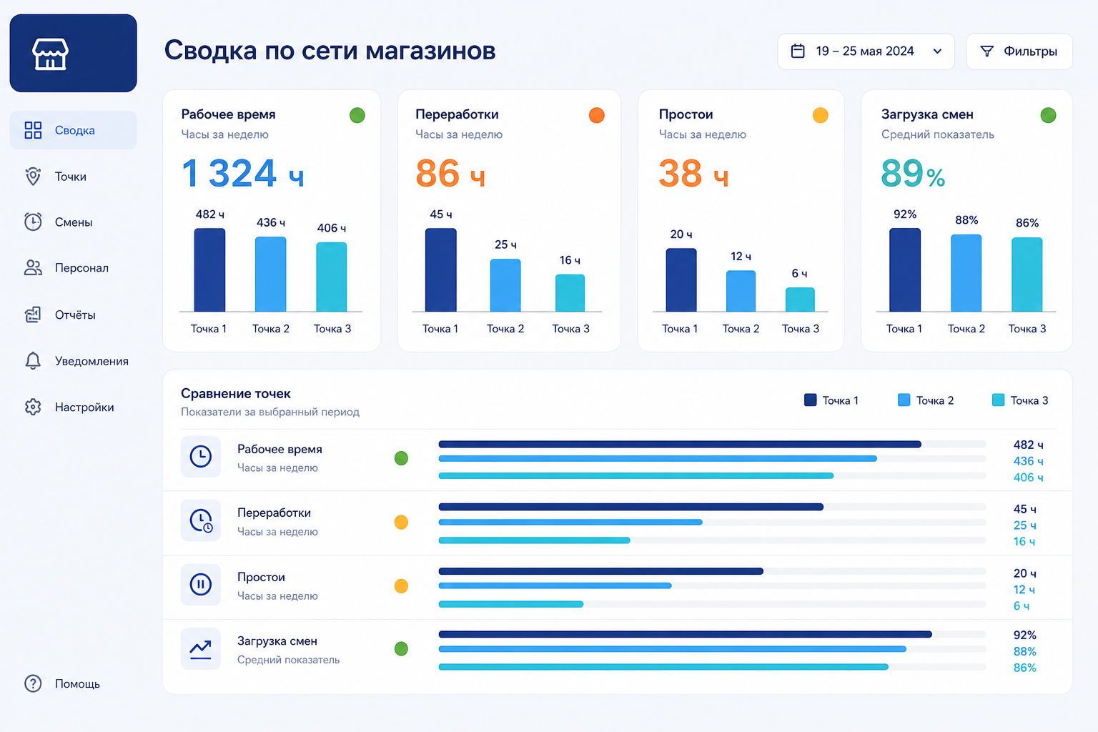Click the Смены clock icon
The width and height of the screenshot is (1098, 732).
coord(33,222)
